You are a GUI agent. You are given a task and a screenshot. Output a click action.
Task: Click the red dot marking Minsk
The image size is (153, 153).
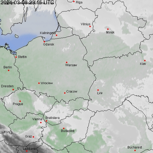[108, 29]
